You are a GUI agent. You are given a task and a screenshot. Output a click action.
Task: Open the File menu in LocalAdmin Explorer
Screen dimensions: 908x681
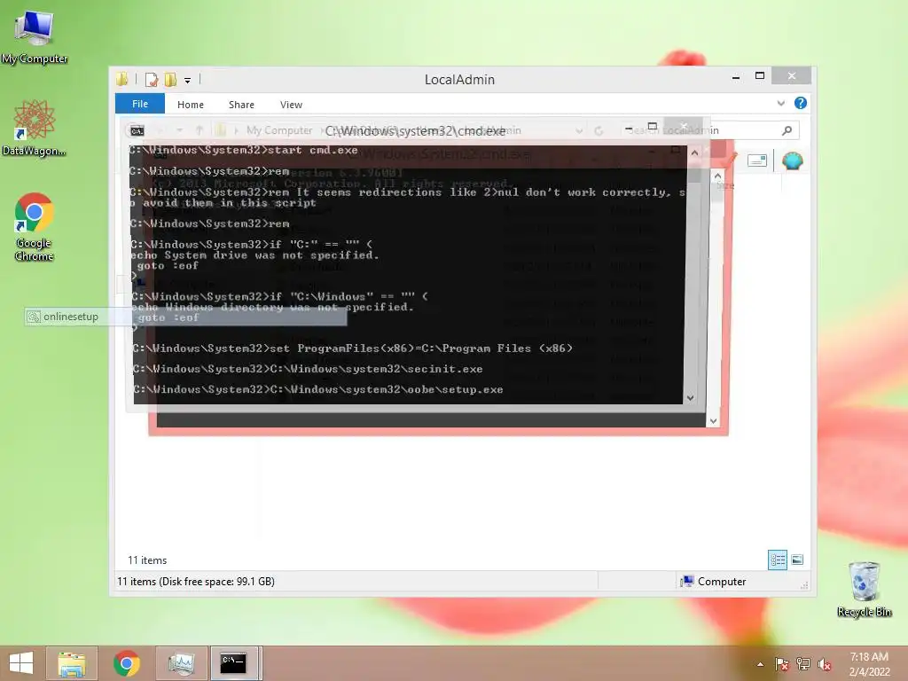point(140,104)
